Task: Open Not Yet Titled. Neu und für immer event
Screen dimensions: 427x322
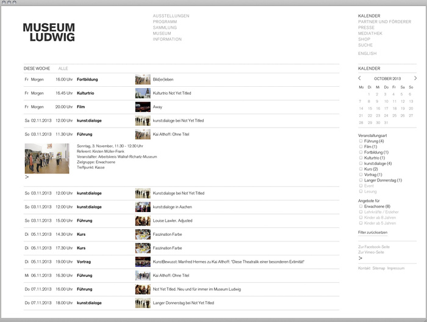Action: tap(196, 289)
